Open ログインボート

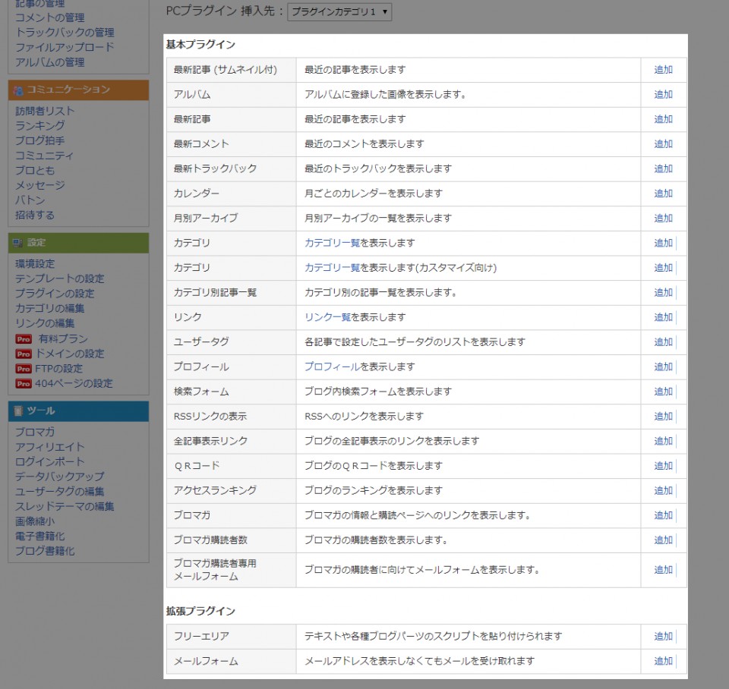[x=50, y=462]
